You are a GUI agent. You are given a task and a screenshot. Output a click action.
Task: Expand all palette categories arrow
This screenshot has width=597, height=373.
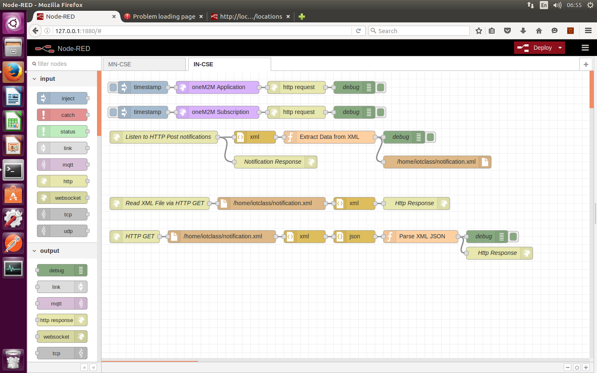pyautogui.click(x=93, y=367)
